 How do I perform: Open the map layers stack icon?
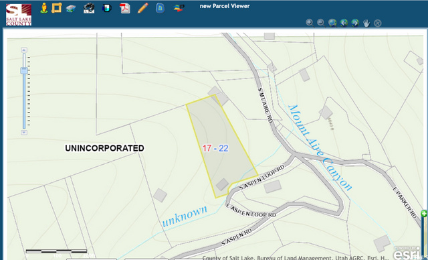(x=71, y=9)
